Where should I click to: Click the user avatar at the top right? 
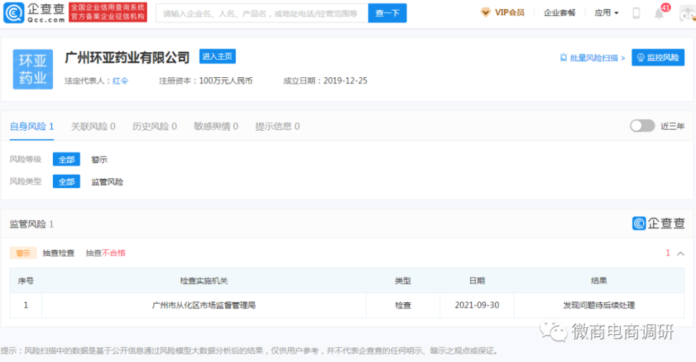688,14
